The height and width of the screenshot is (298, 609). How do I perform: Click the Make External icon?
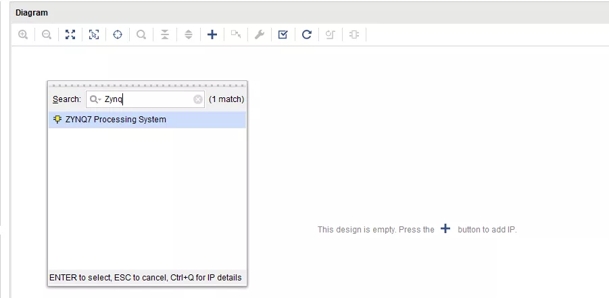click(x=236, y=34)
